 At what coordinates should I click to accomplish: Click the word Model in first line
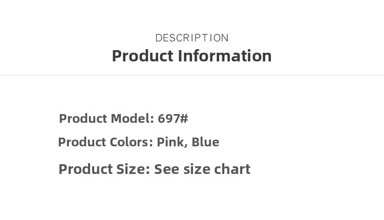click(x=132, y=119)
